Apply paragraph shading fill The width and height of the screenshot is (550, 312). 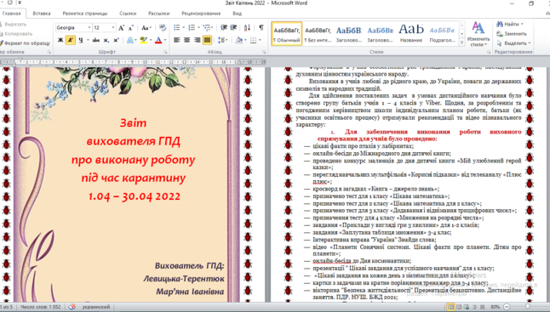[x=239, y=40]
